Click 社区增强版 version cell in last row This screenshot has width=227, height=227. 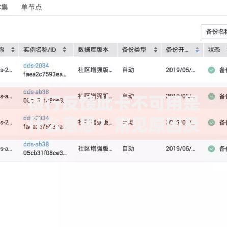click(95, 149)
